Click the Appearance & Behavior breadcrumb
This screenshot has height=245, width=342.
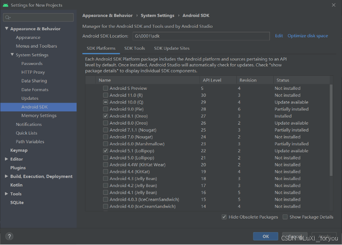point(107,15)
